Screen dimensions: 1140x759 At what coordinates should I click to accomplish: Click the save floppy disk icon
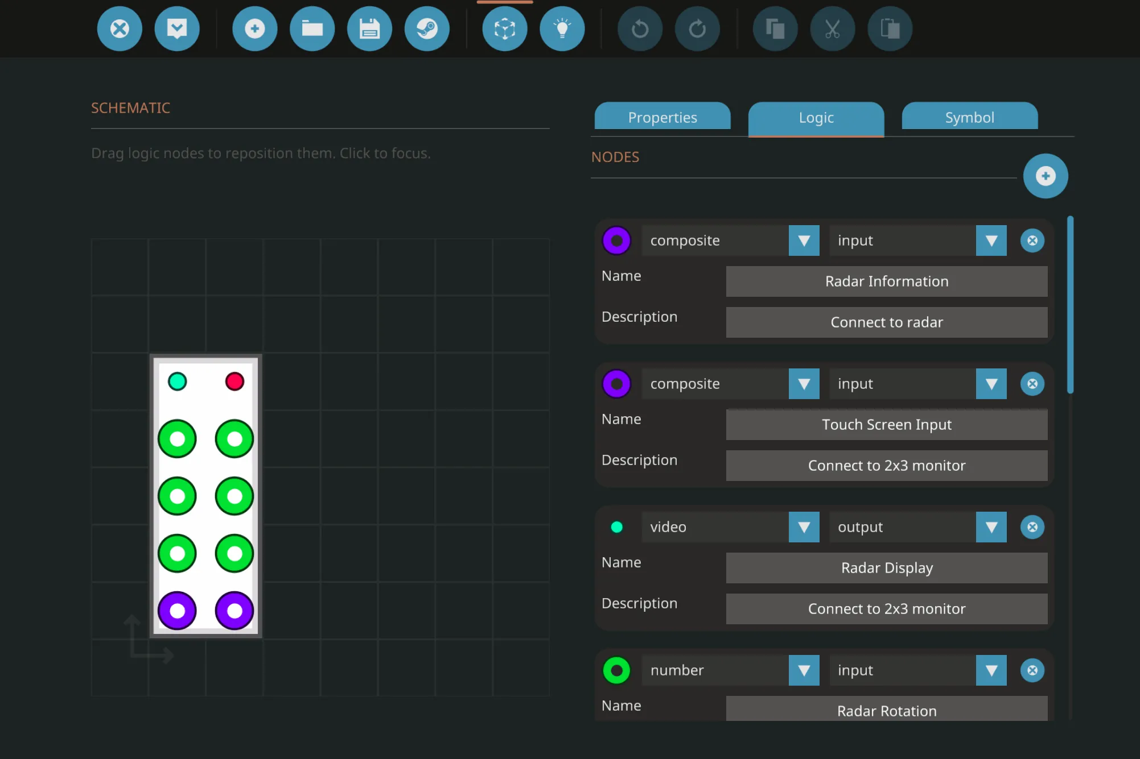(369, 28)
